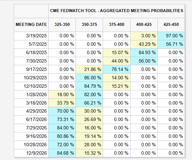Click the 78.14 % cell
The image size is (192, 160).
pos(116,69)
